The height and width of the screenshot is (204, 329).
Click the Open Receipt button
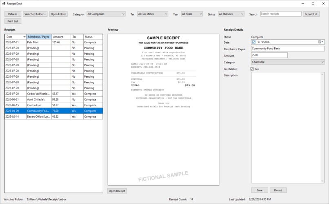pos(117,191)
